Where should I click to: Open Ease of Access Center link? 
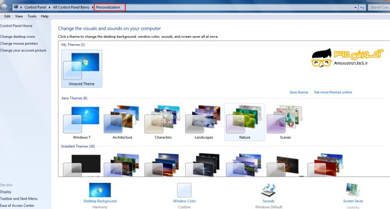coord(17,206)
